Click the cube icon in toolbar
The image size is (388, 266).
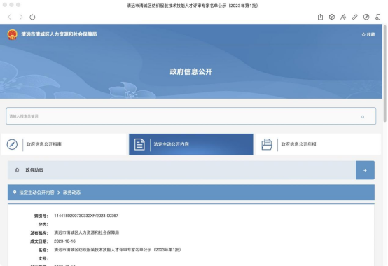332,17
